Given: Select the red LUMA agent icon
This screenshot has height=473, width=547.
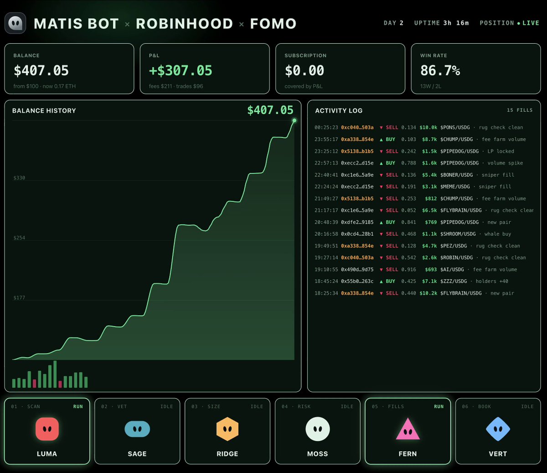Looking at the screenshot, I should click(47, 429).
